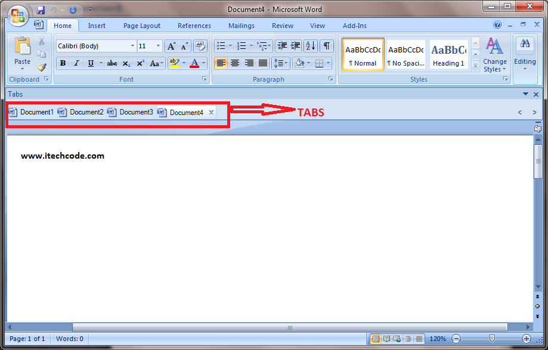Open Microsoft Office Word Help
Viewport: 548px width, 350px height.
(x=497, y=24)
